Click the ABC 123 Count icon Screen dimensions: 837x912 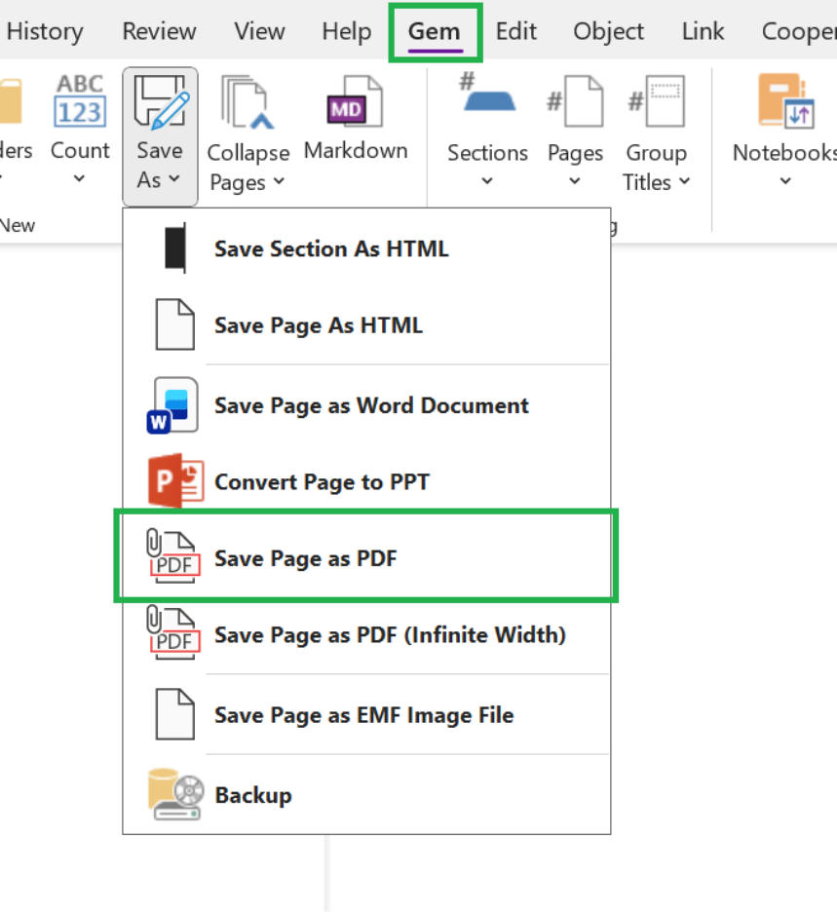click(x=80, y=101)
